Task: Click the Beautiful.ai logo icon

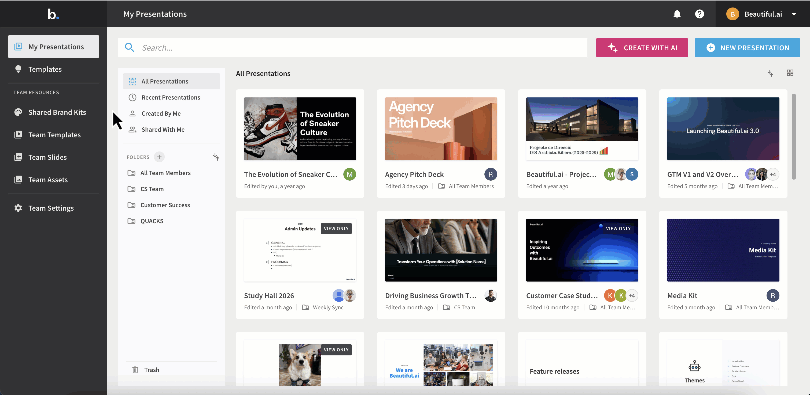Action: (x=53, y=14)
